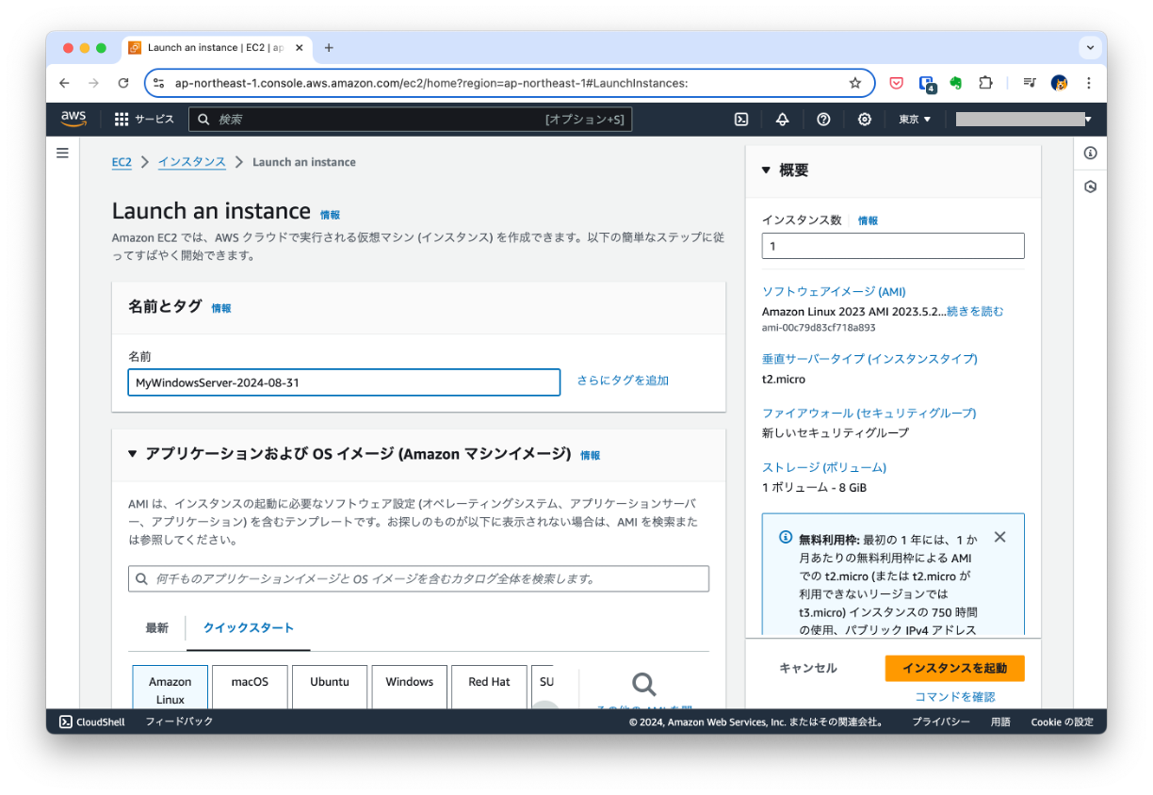
Task: Open フィードバック in the footer
Action: 179,722
